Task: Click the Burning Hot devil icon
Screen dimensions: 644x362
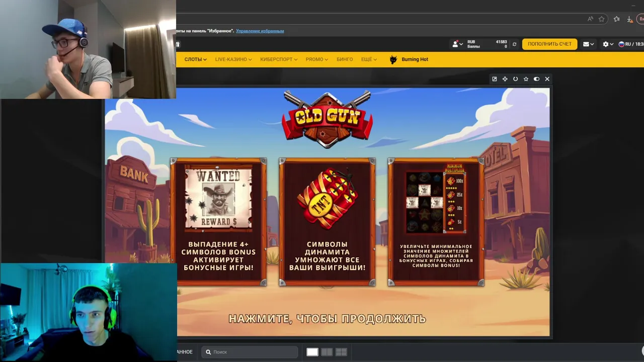Action: [x=393, y=59]
